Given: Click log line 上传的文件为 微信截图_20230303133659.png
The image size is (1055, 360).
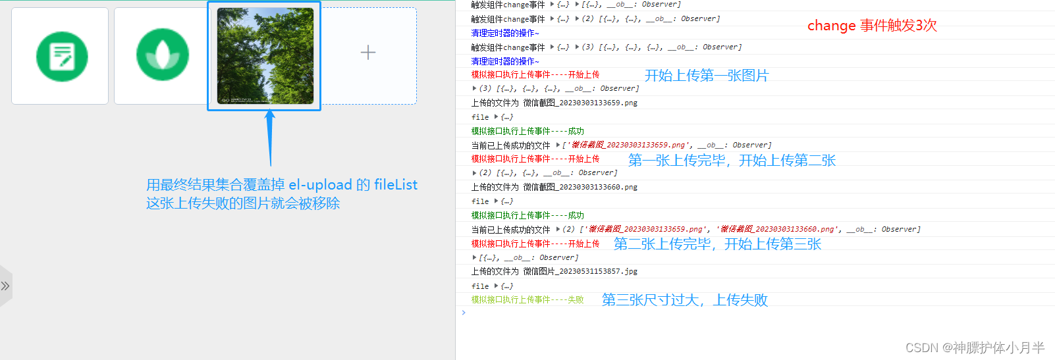Looking at the screenshot, I should coord(554,103).
